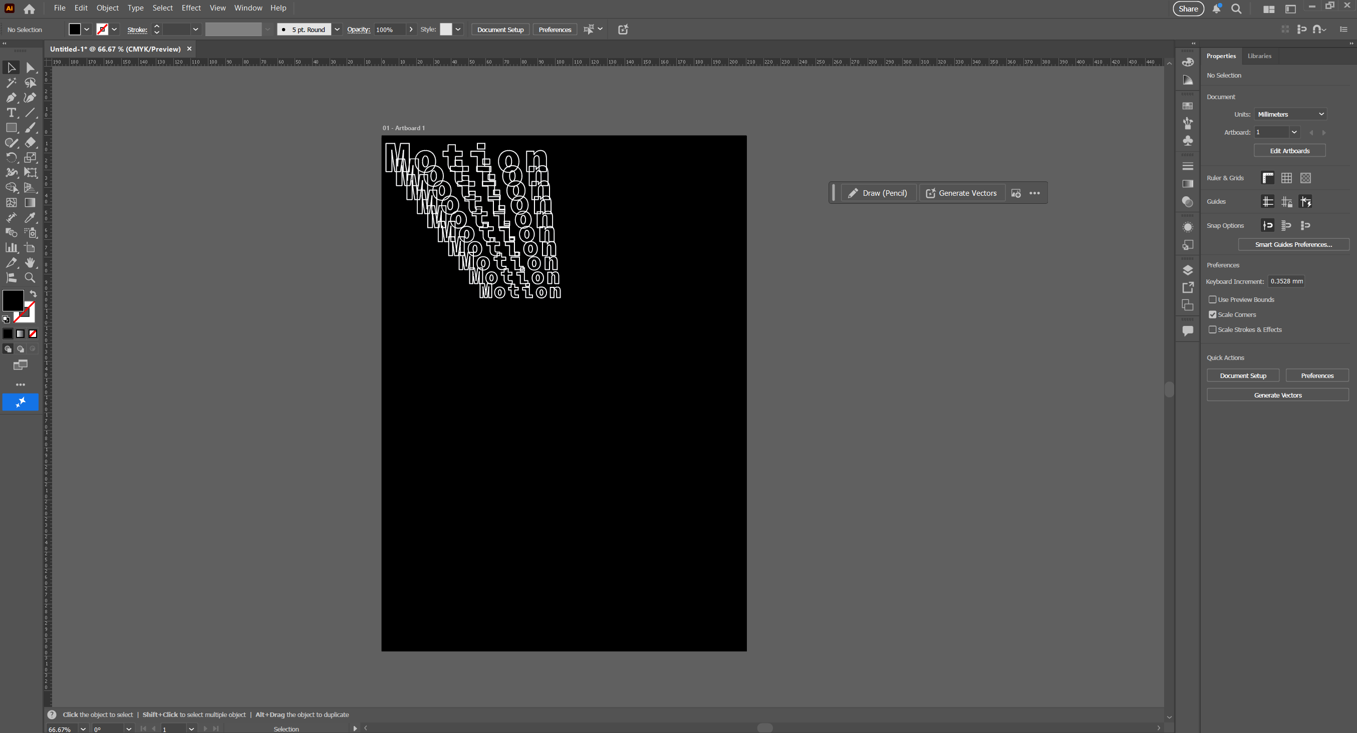Select the Zoom tool
This screenshot has height=733, width=1357.
tap(30, 277)
